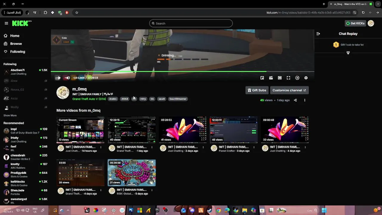The image size is (382, 215).
Task: Mute the video volume
Action: coord(67,78)
